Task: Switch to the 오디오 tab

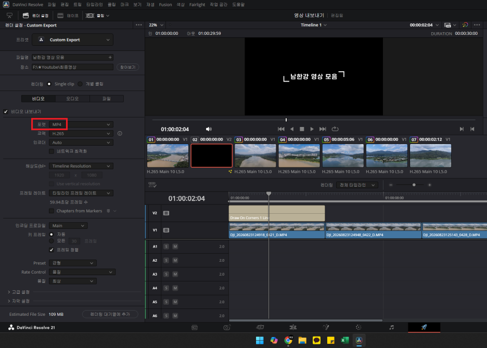Action: pos(72,98)
